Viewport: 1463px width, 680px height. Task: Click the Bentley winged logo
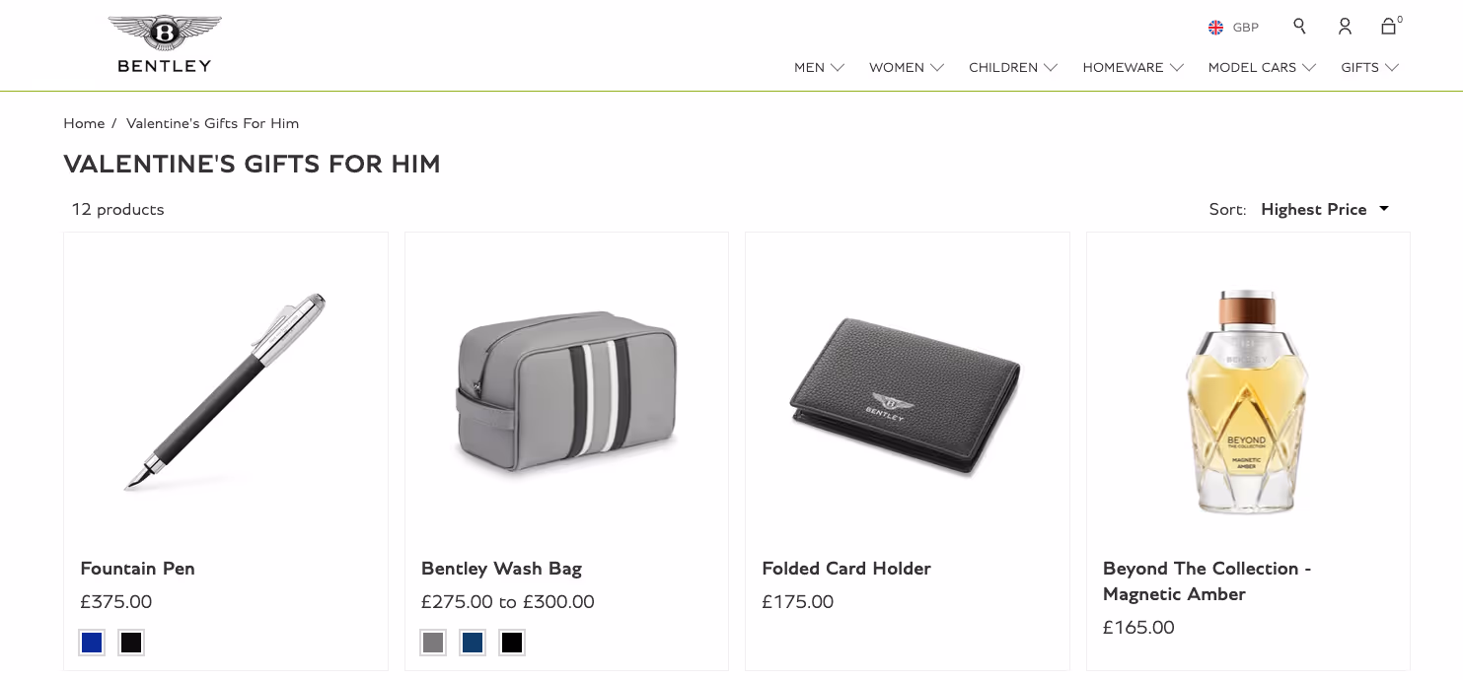(x=165, y=43)
